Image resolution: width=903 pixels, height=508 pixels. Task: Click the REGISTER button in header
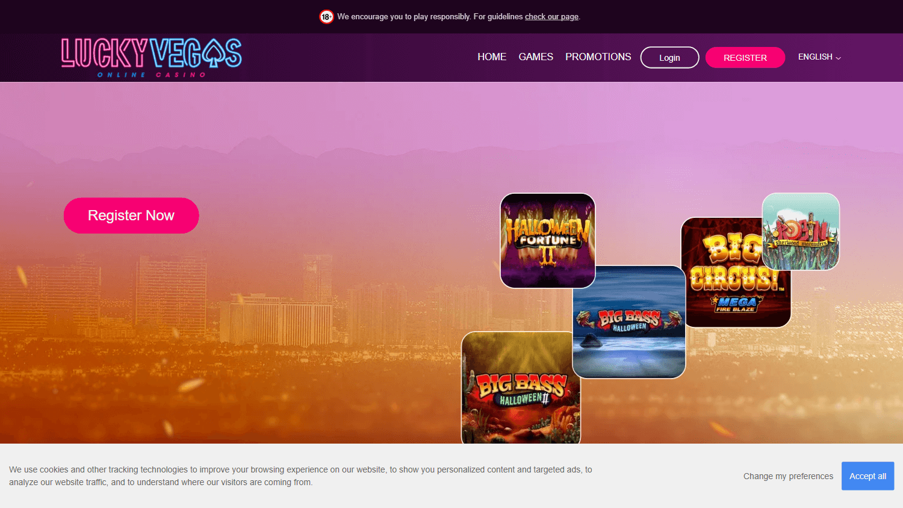pos(745,58)
